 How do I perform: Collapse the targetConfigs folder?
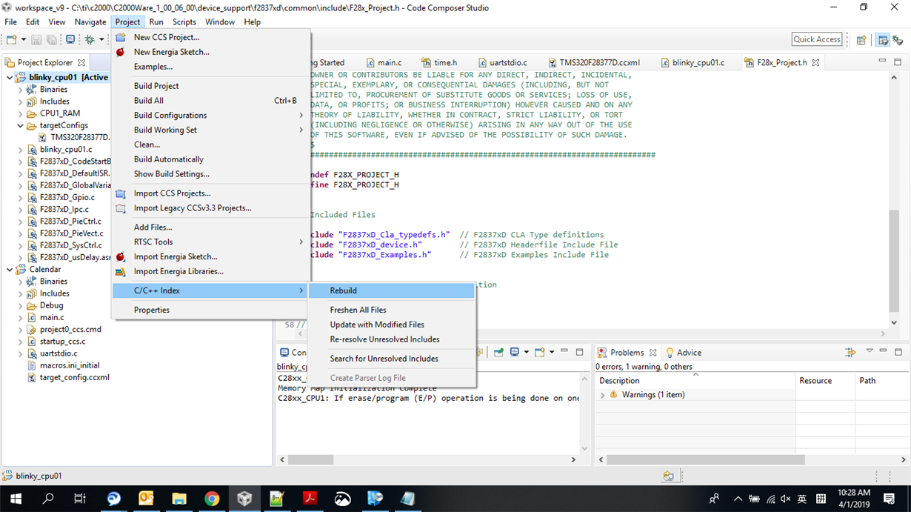[x=21, y=126]
